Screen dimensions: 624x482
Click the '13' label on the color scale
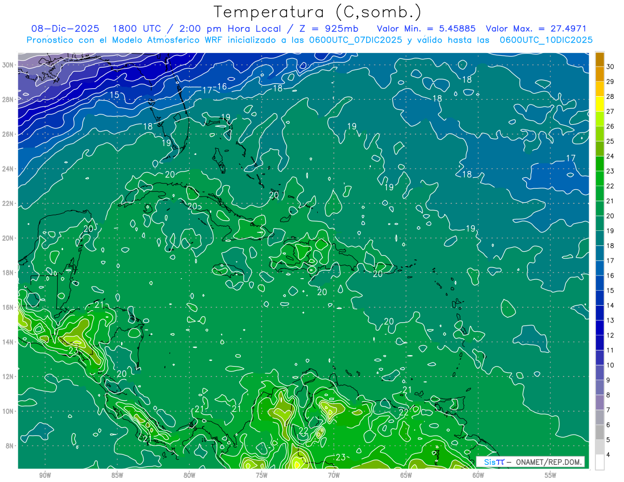pyautogui.click(x=610, y=320)
